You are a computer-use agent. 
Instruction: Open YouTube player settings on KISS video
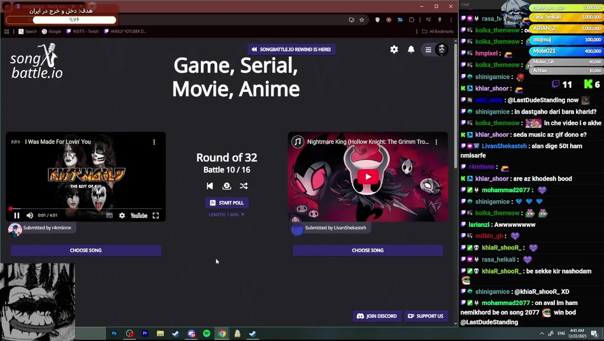click(122, 215)
